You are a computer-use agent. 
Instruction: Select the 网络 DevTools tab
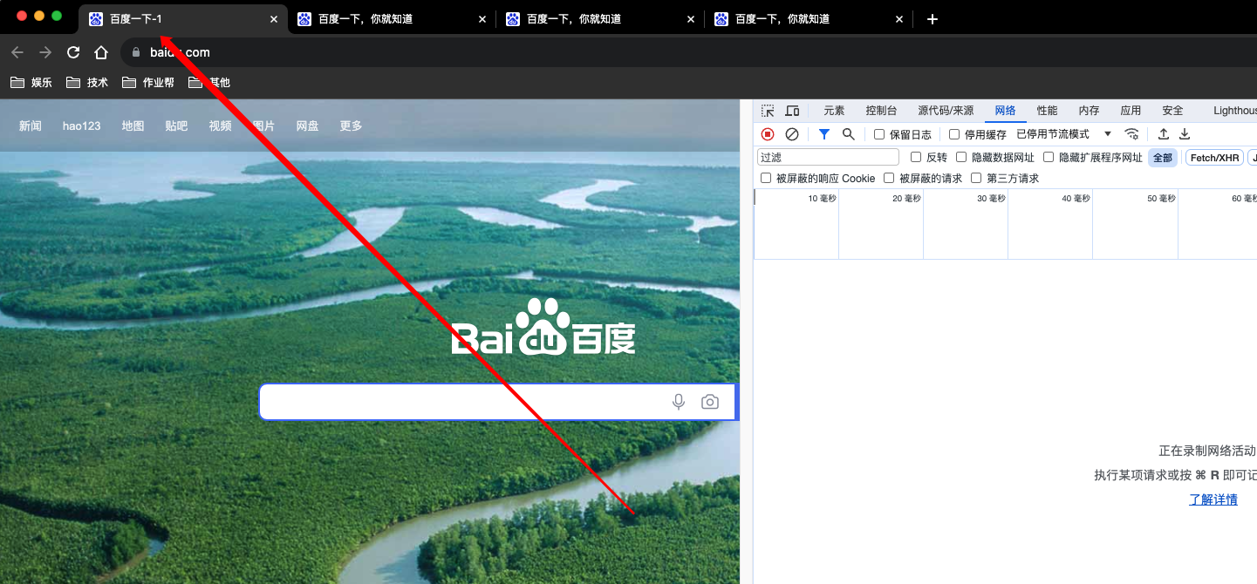pyautogui.click(x=1005, y=111)
